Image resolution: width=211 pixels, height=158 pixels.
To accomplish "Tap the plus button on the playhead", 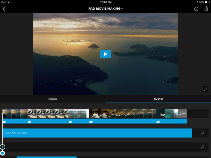I will tap(2, 147).
